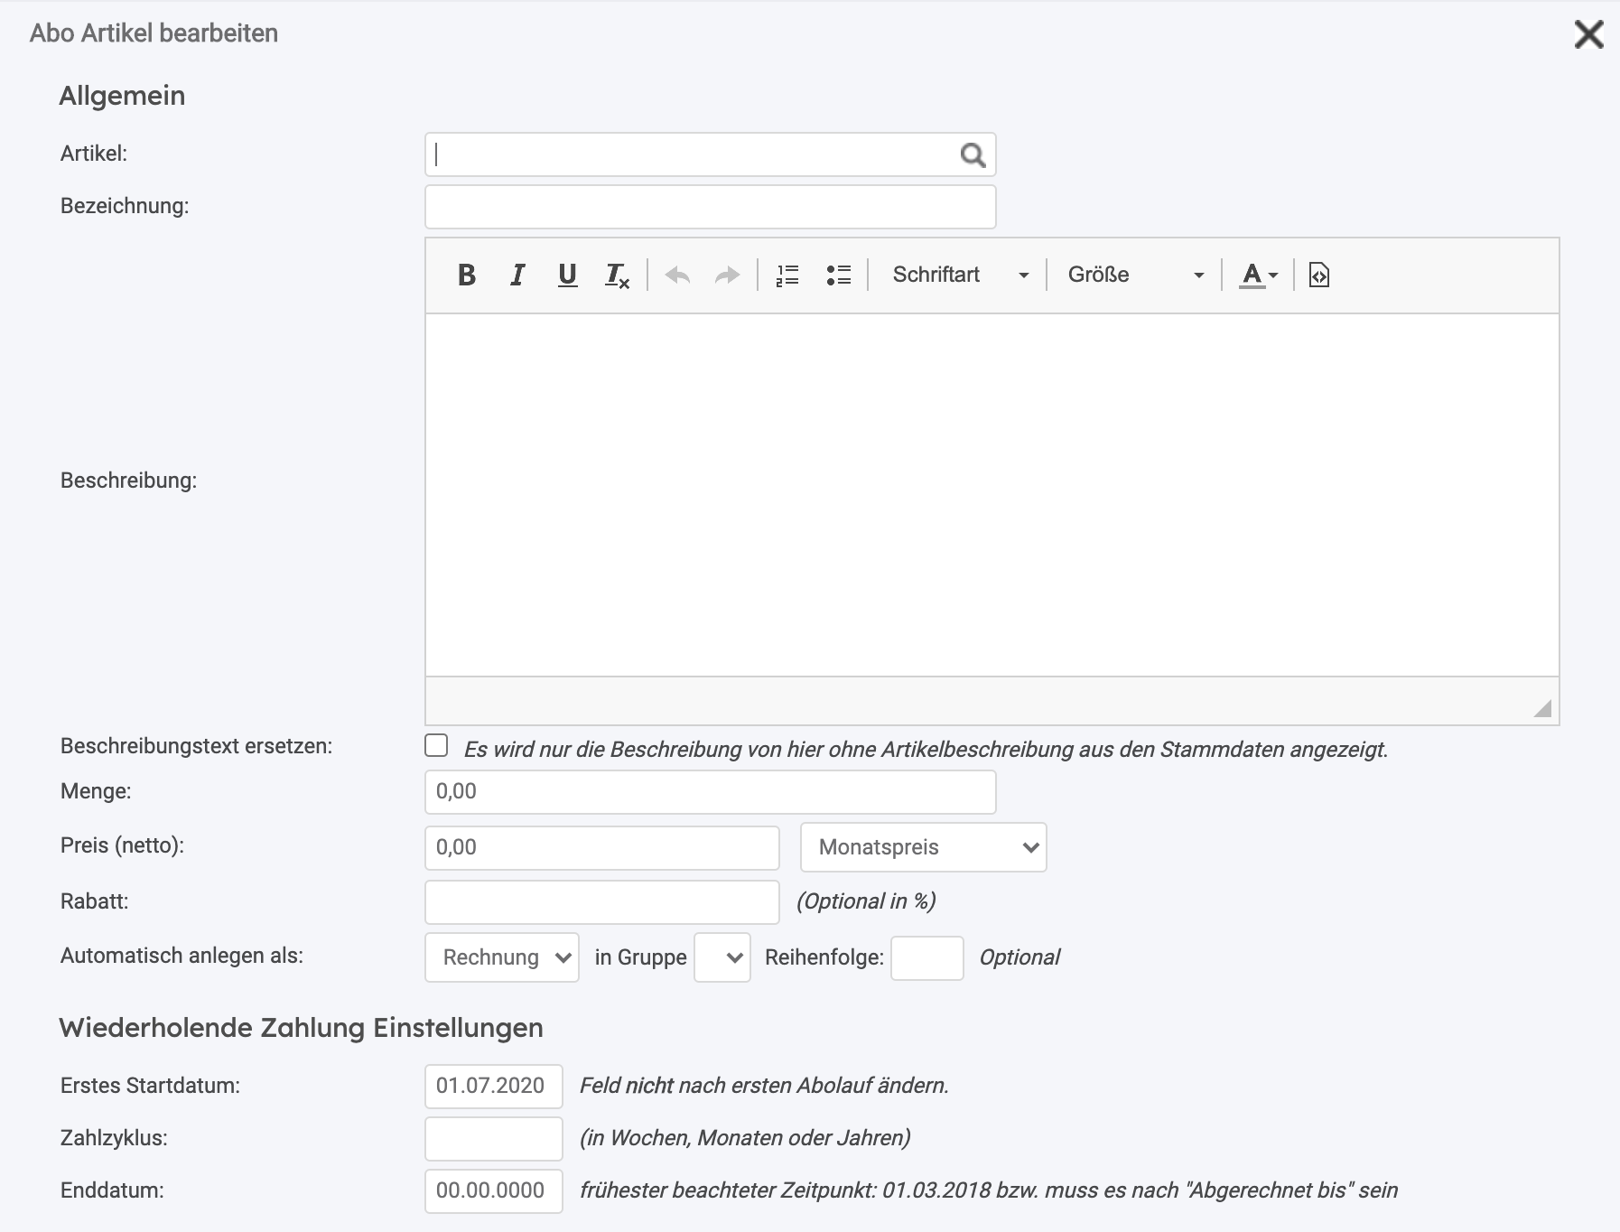Open the Größe font size dropdown
Viewport: 1620px width, 1232px height.
[1135, 275]
